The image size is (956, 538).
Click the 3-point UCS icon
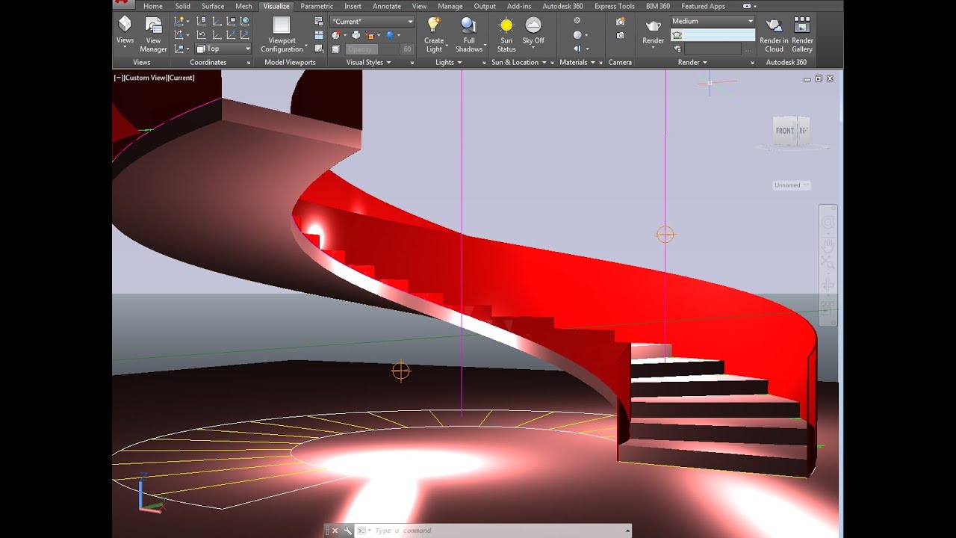pos(244,34)
